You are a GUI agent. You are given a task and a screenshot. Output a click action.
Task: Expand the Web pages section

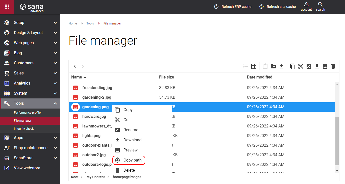[x=30, y=43]
